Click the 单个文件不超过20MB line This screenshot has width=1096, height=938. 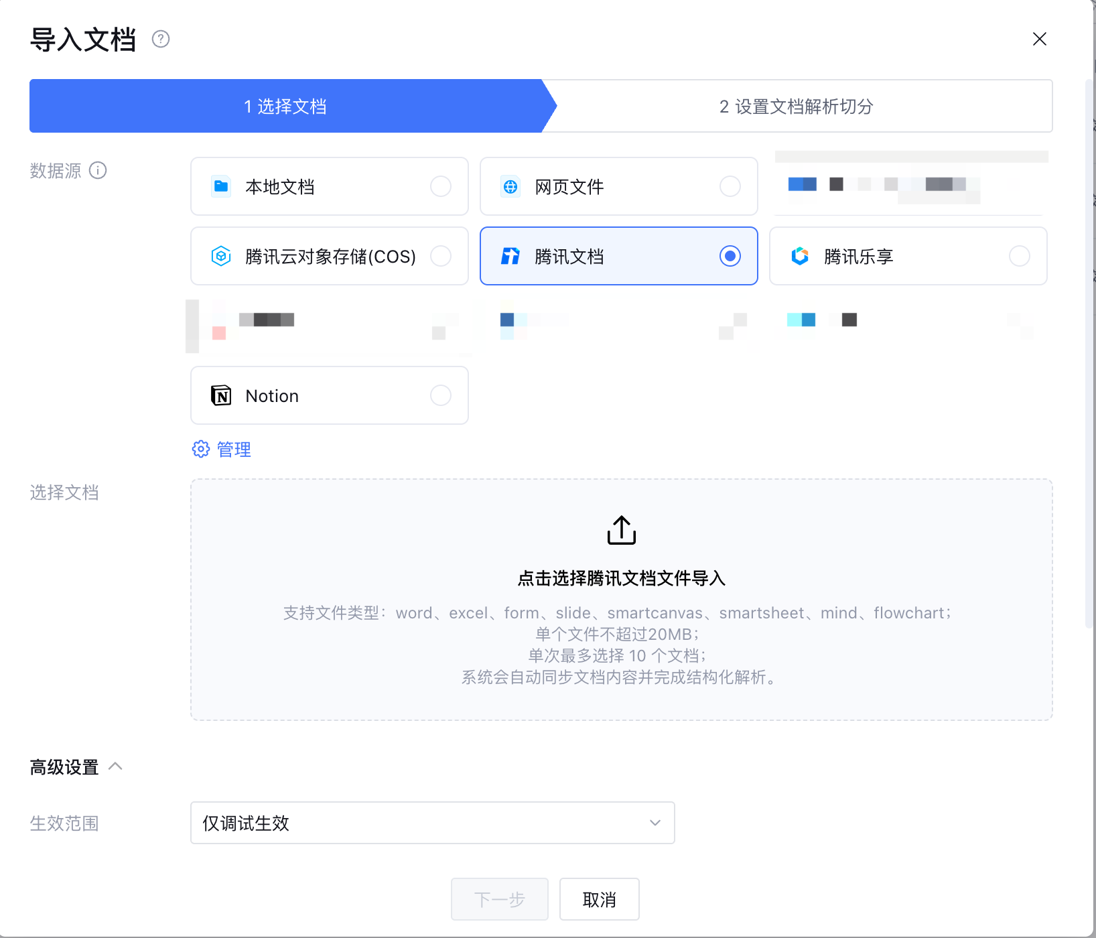[618, 634]
